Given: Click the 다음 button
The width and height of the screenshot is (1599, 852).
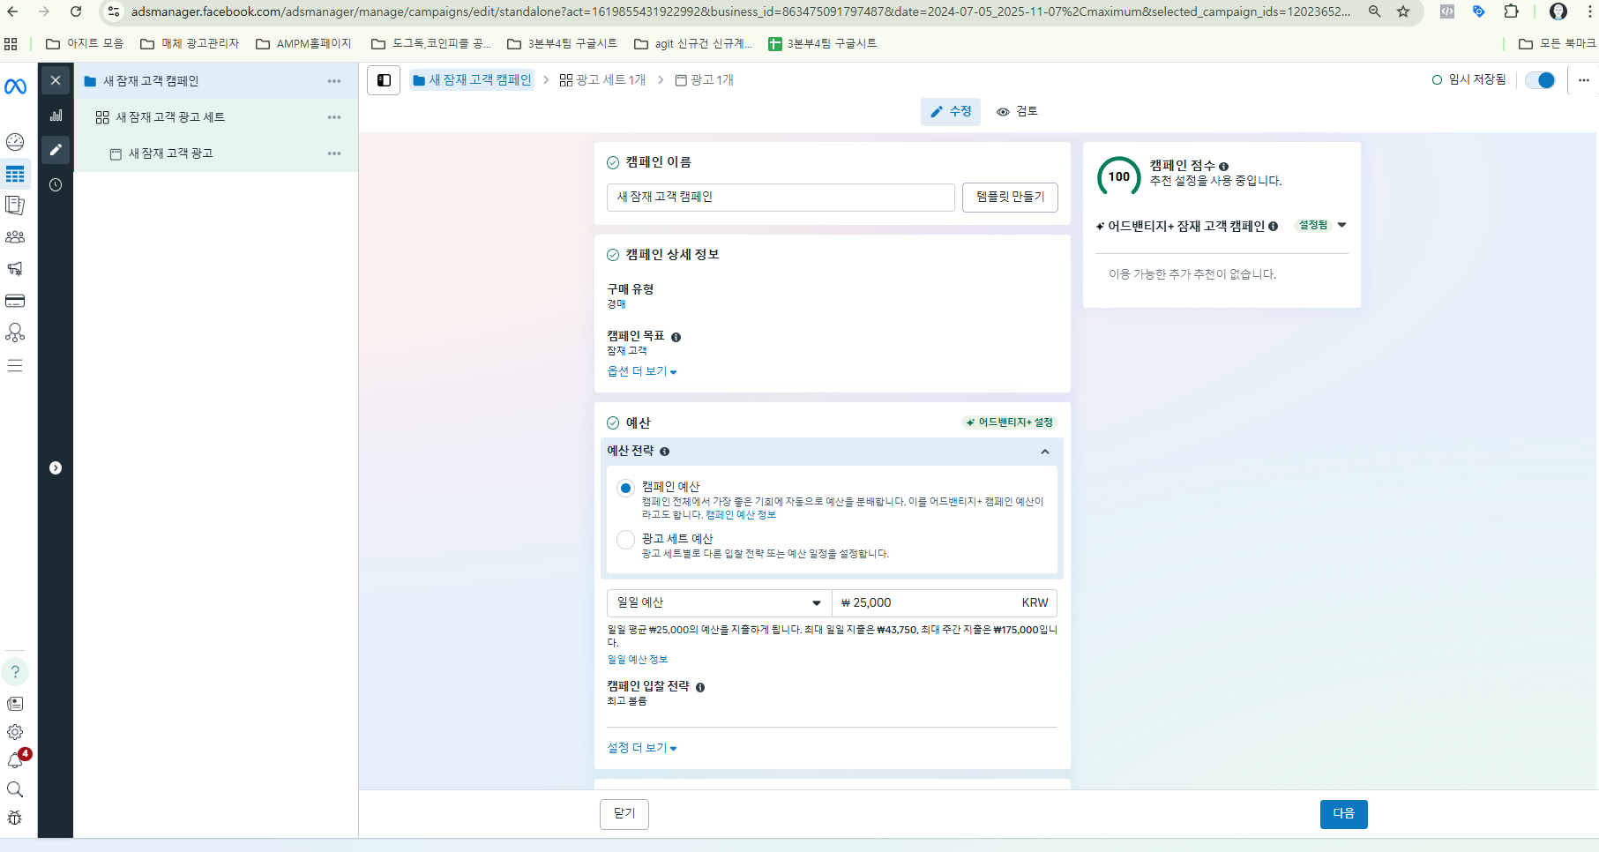Looking at the screenshot, I should point(1343,814).
